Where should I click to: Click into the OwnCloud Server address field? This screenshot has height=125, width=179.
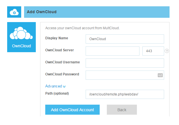point(112,51)
